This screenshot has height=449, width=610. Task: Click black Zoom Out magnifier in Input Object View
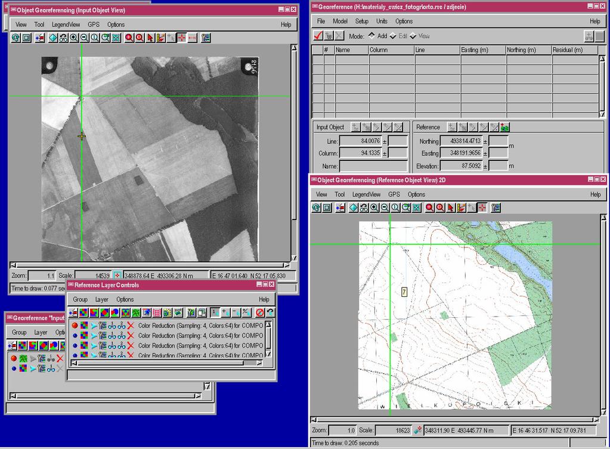85,38
